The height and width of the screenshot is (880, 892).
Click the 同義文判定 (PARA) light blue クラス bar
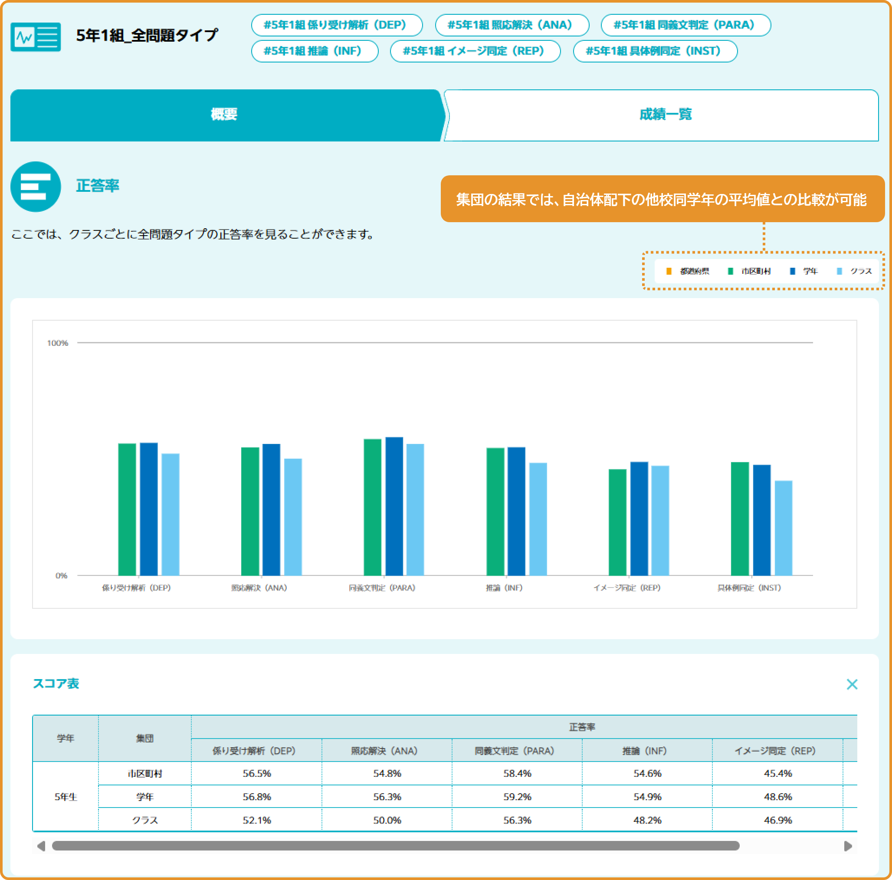click(415, 509)
